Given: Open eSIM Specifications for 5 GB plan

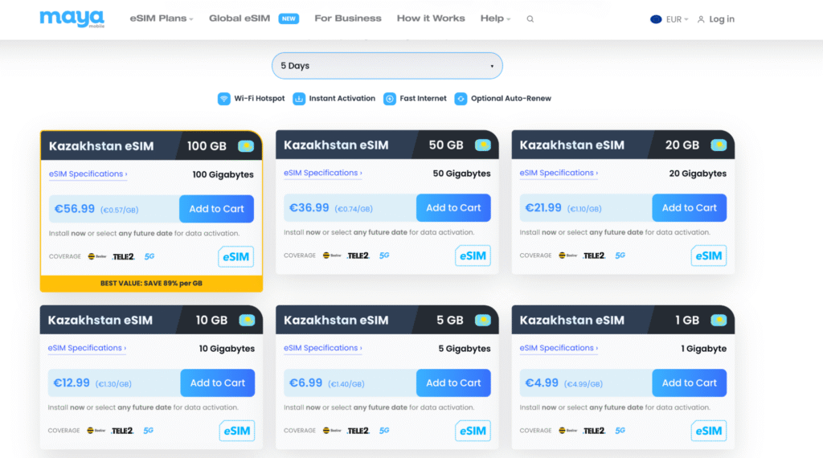Looking at the screenshot, I should click(323, 348).
